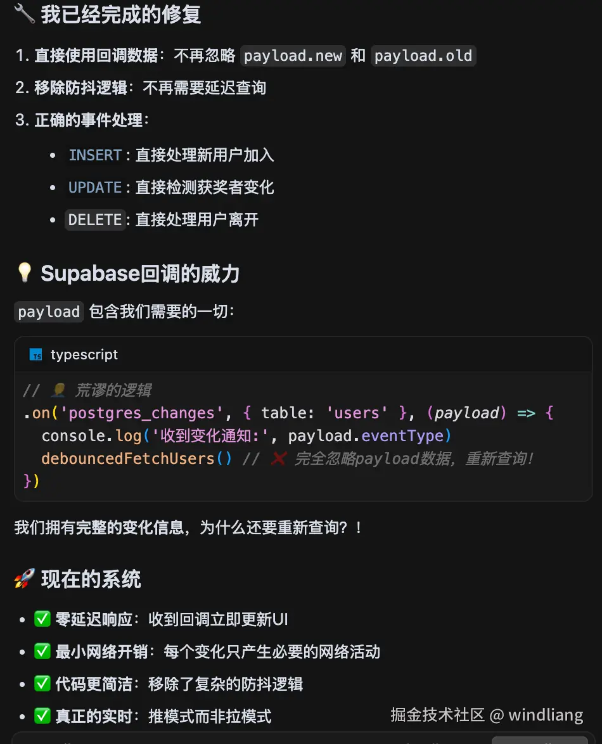Click the green check beside 代码更简洁
The height and width of the screenshot is (744, 602).
pos(42,684)
